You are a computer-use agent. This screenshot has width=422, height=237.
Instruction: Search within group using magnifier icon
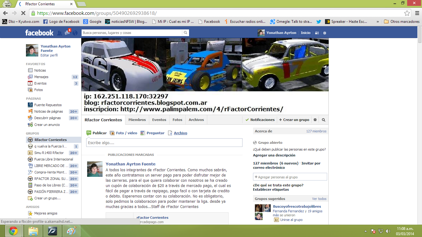[323, 120]
